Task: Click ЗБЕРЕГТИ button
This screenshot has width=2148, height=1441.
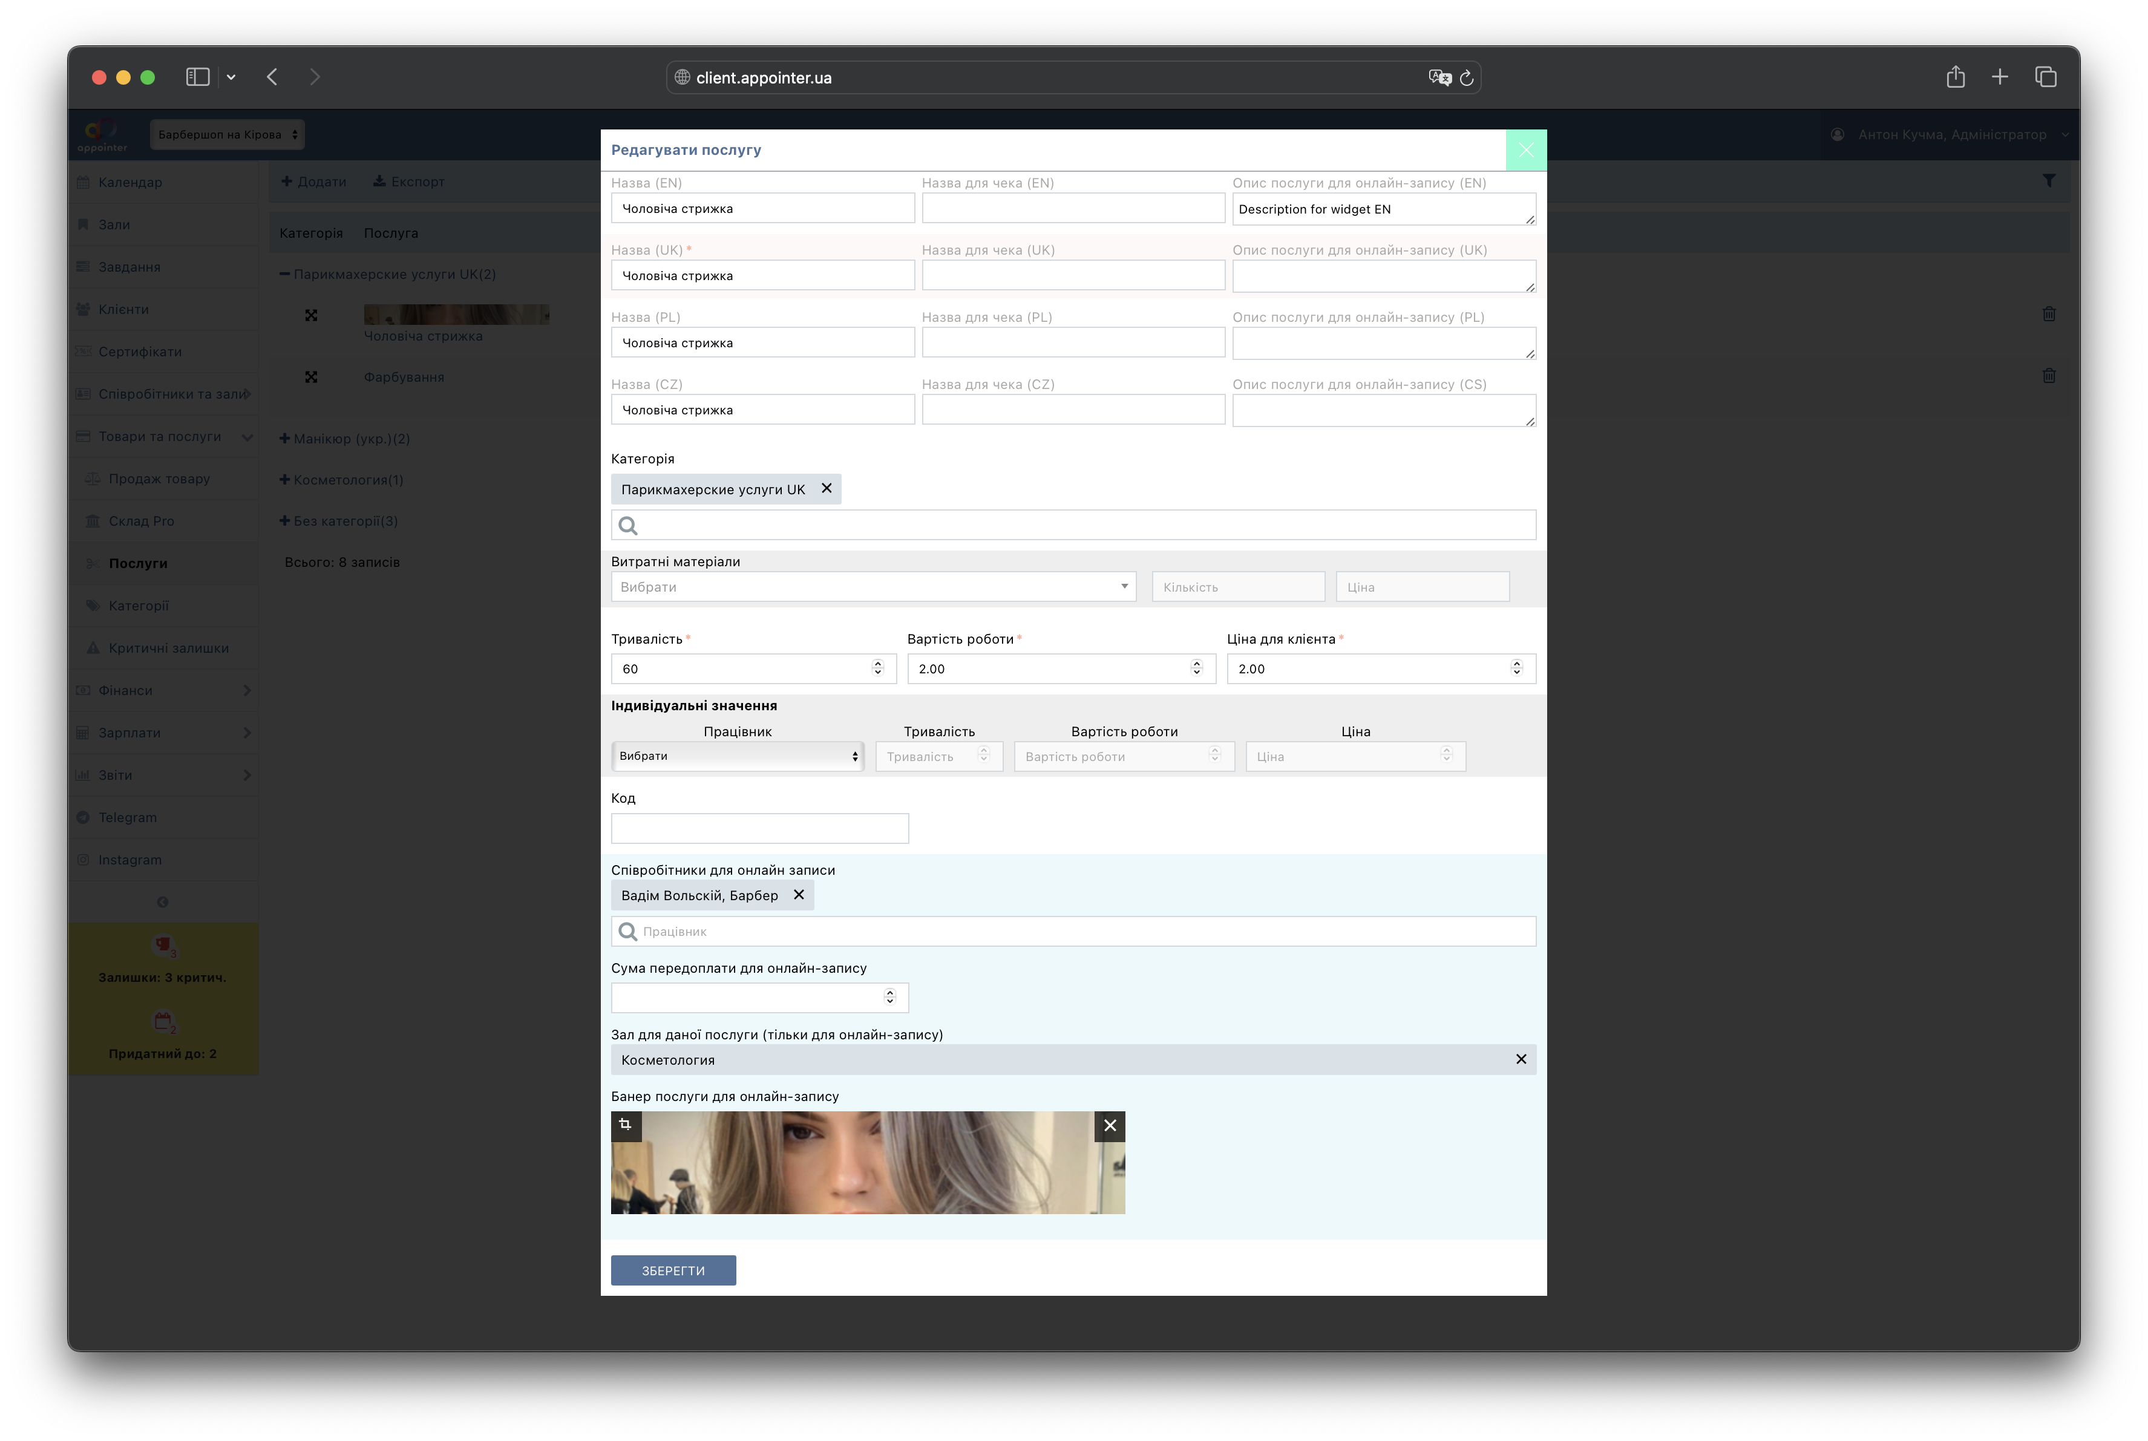Action: pyautogui.click(x=673, y=1270)
